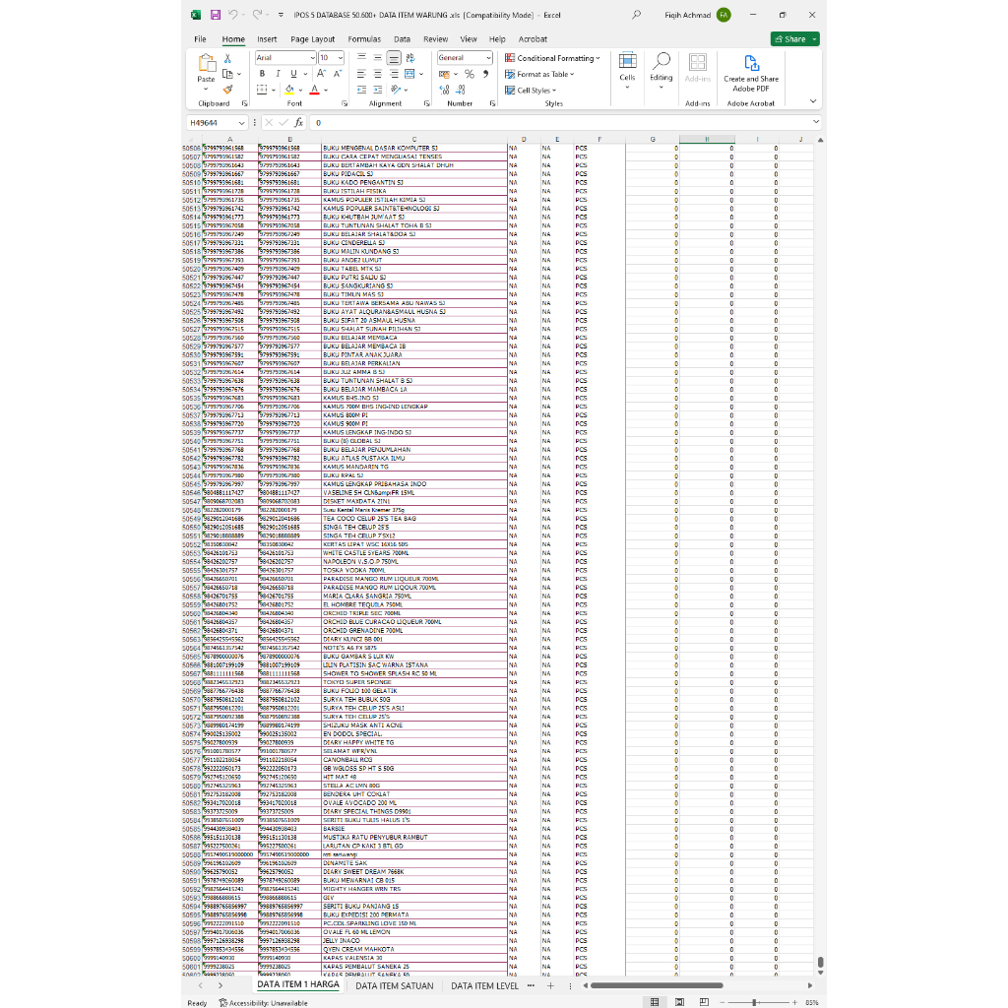Open the General number format dropdown
Image resolution: width=1008 pixels, height=1008 pixels.
(488, 58)
